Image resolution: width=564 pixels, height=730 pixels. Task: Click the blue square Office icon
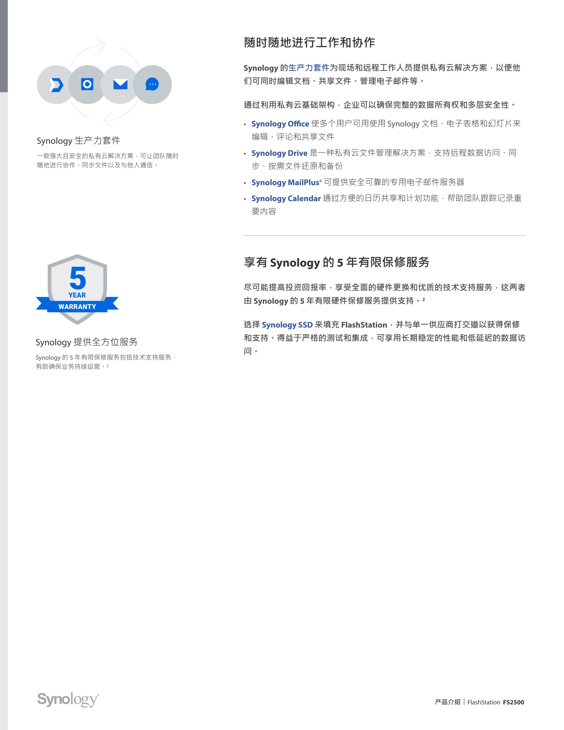click(x=87, y=84)
